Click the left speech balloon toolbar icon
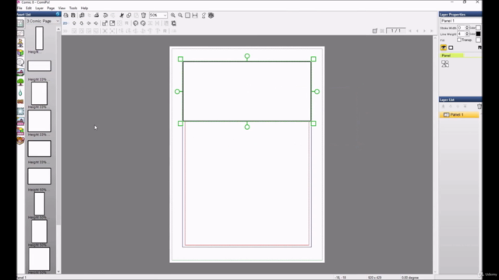Screen dimensions: 499x280 (x=136, y=23)
